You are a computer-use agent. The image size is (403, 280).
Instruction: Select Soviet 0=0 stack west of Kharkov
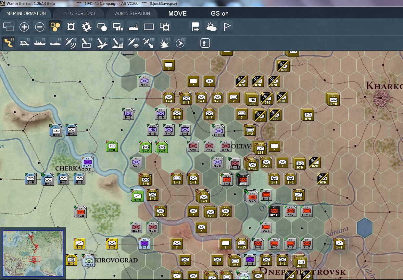(333, 99)
